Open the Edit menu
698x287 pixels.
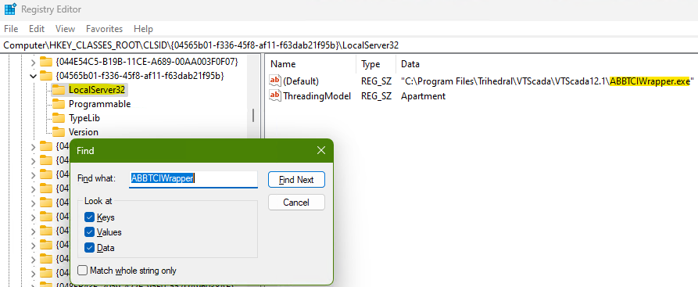[x=37, y=29]
